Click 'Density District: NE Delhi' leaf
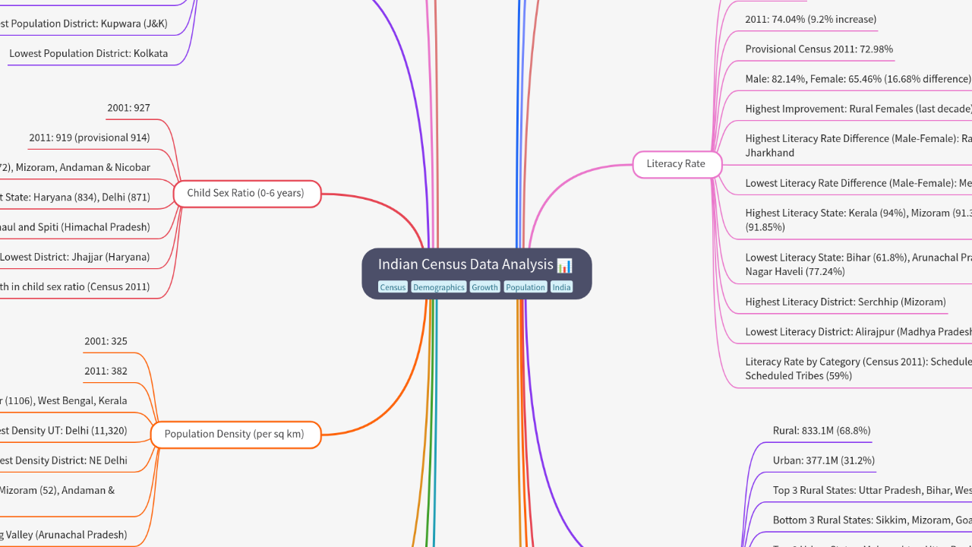972x547 pixels. click(x=64, y=460)
